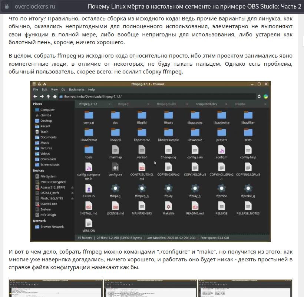This screenshot has height=297, width=304.
Task: Click Thunar's back arrow navigation button
Action: (35, 97)
